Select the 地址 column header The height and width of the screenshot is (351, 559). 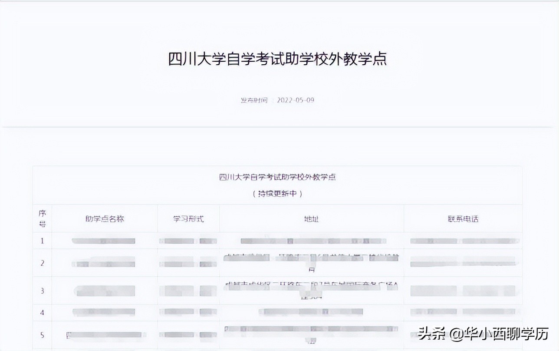click(x=312, y=219)
